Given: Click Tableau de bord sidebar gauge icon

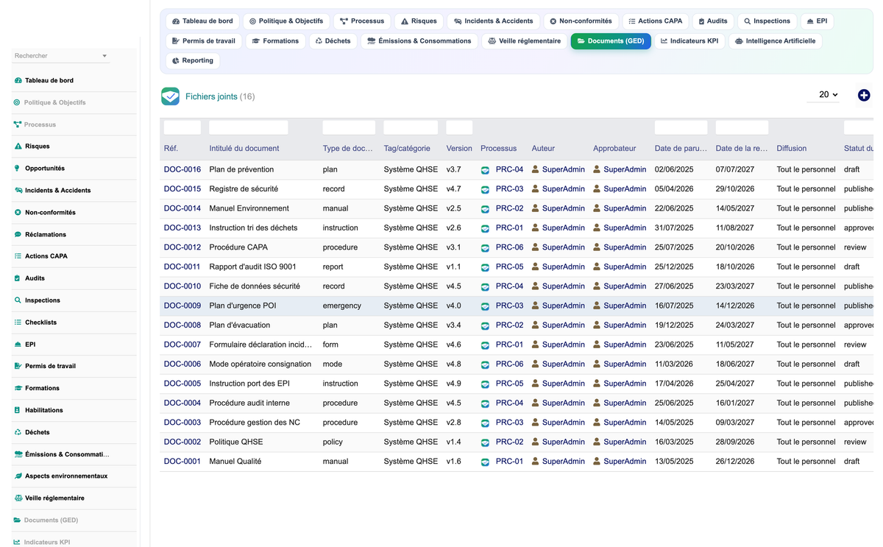Looking at the screenshot, I should point(18,80).
